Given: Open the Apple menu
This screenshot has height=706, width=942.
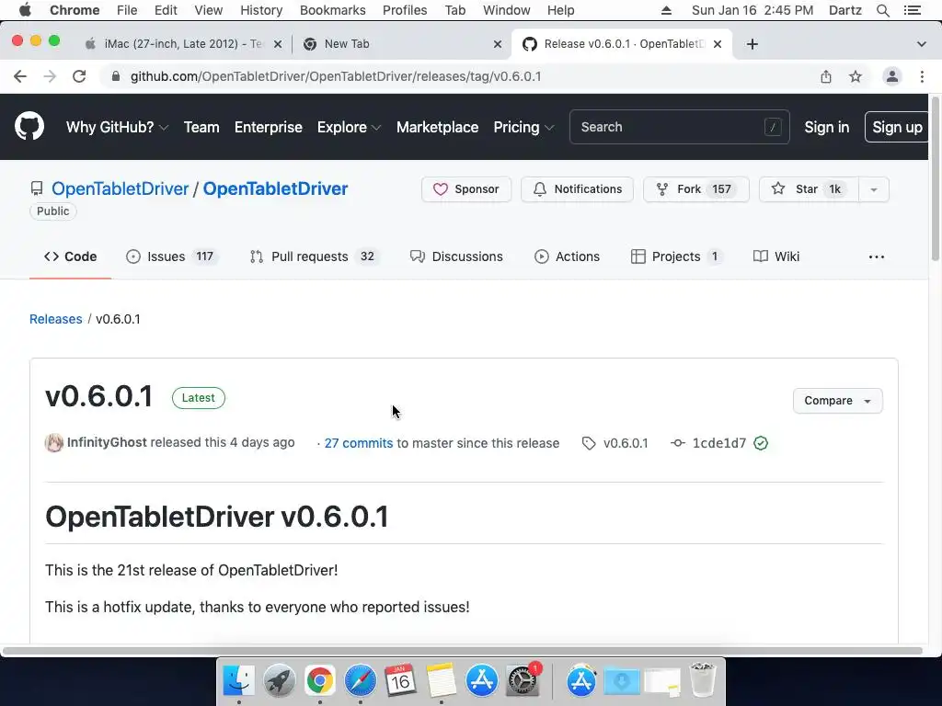Looking at the screenshot, I should 25,10.
